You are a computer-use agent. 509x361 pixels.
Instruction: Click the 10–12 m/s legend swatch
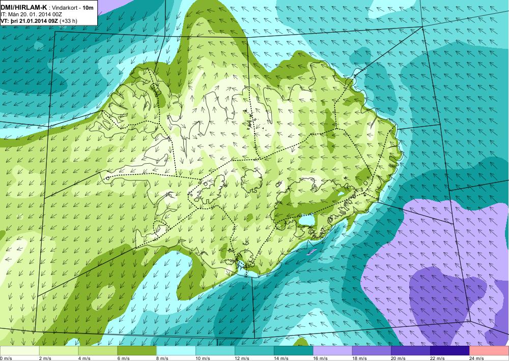[215, 351]
